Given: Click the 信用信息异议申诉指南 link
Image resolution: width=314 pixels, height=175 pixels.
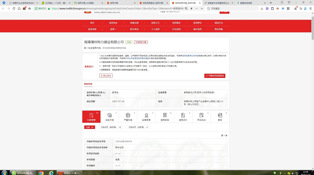Looking at the screenshot, I should tap(191, 56).
